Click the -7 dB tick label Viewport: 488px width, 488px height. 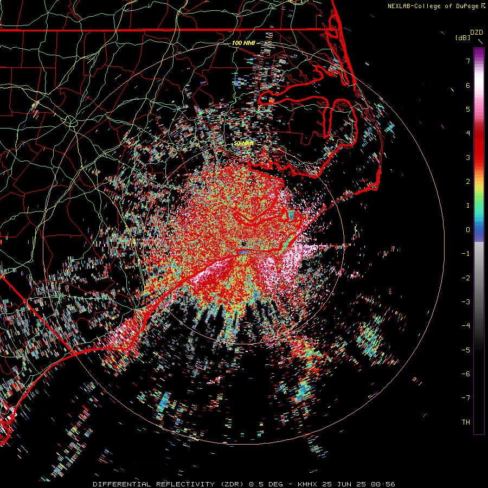tap(466, 398)
